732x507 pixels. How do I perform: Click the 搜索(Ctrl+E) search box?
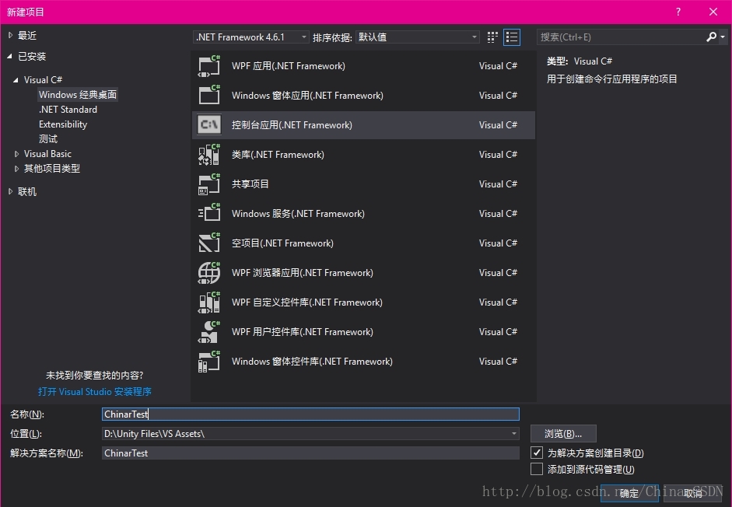tap(621, 37)
